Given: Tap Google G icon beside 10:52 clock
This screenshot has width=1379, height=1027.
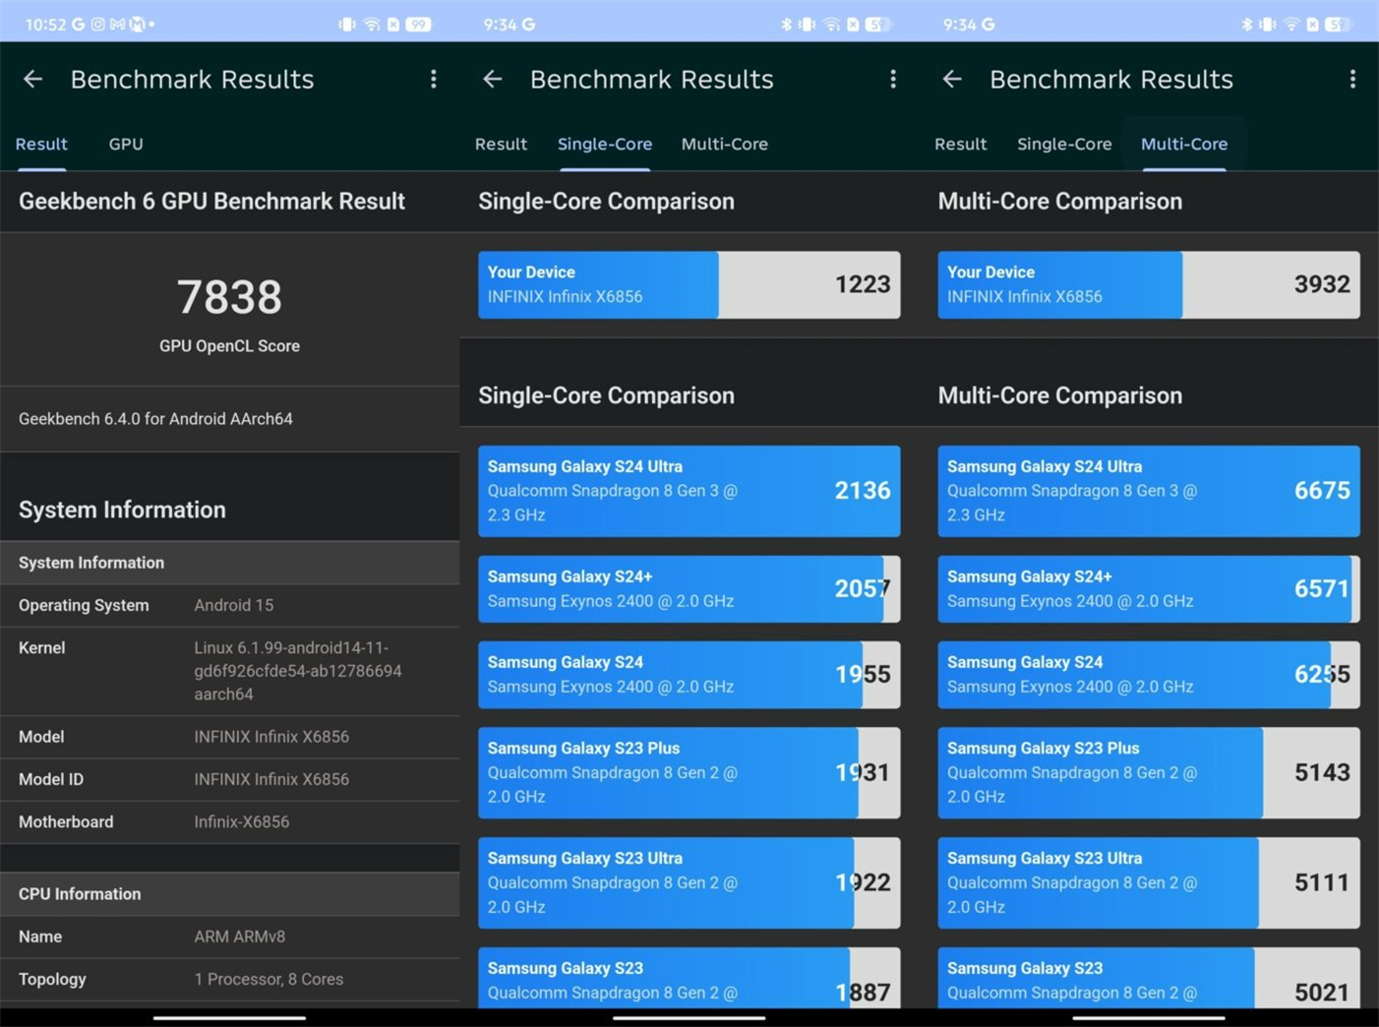Looking at the screenshot, I should click(x=78, y=25).
